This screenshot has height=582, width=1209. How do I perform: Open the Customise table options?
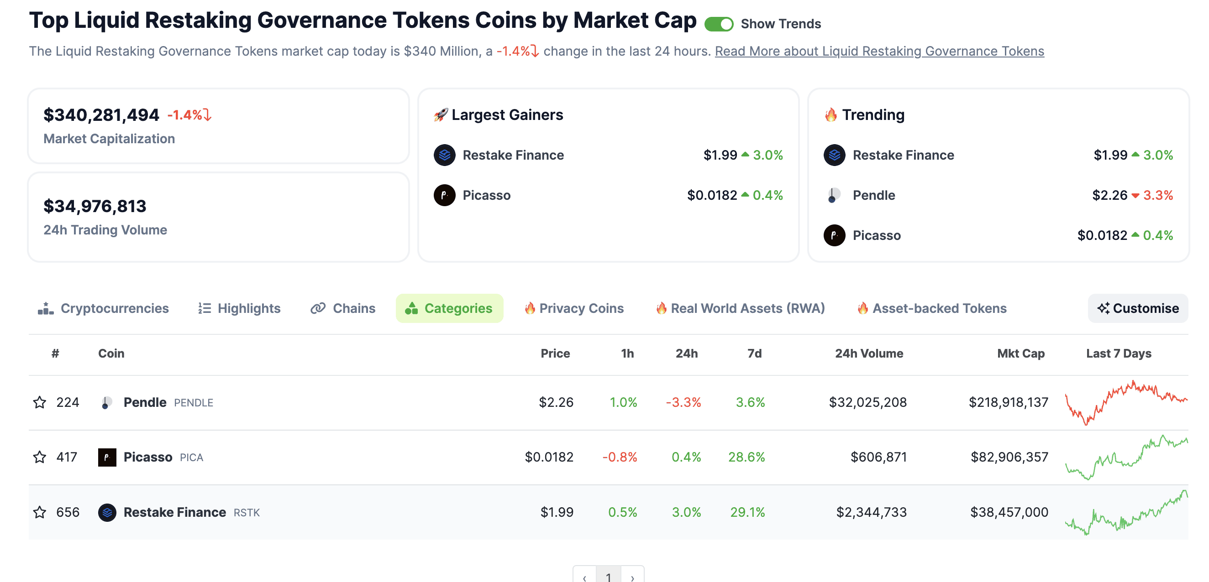1138,308
